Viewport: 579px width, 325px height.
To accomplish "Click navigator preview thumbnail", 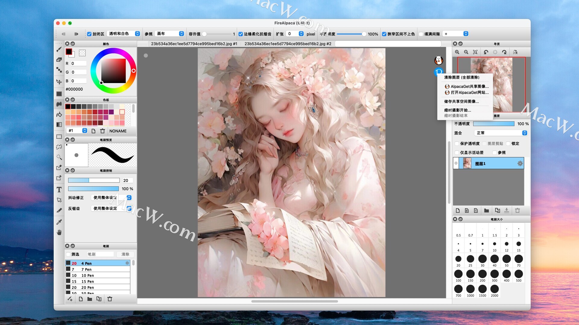I will (492, 85).
